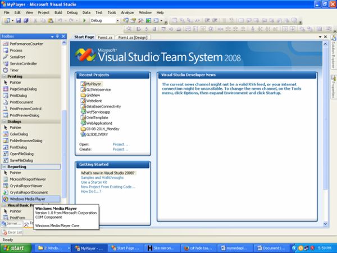The height and width of the screenshot is (253, 337).
Task: Open the Project menu
Action: click(x=44, y=13)
